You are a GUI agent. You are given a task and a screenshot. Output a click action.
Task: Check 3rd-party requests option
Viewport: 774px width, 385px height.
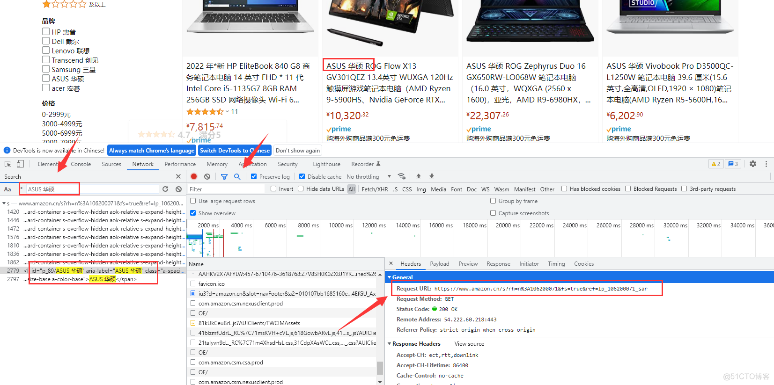[x=684, y=189]
